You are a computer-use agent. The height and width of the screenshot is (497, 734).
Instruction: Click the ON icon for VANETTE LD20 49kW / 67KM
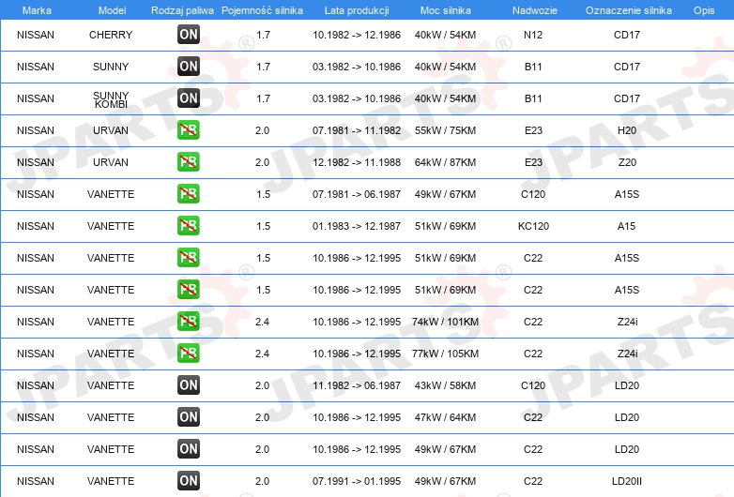pyautogui.click(x=188, y=449)
